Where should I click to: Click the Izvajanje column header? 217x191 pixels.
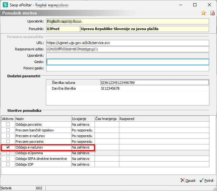83,119
